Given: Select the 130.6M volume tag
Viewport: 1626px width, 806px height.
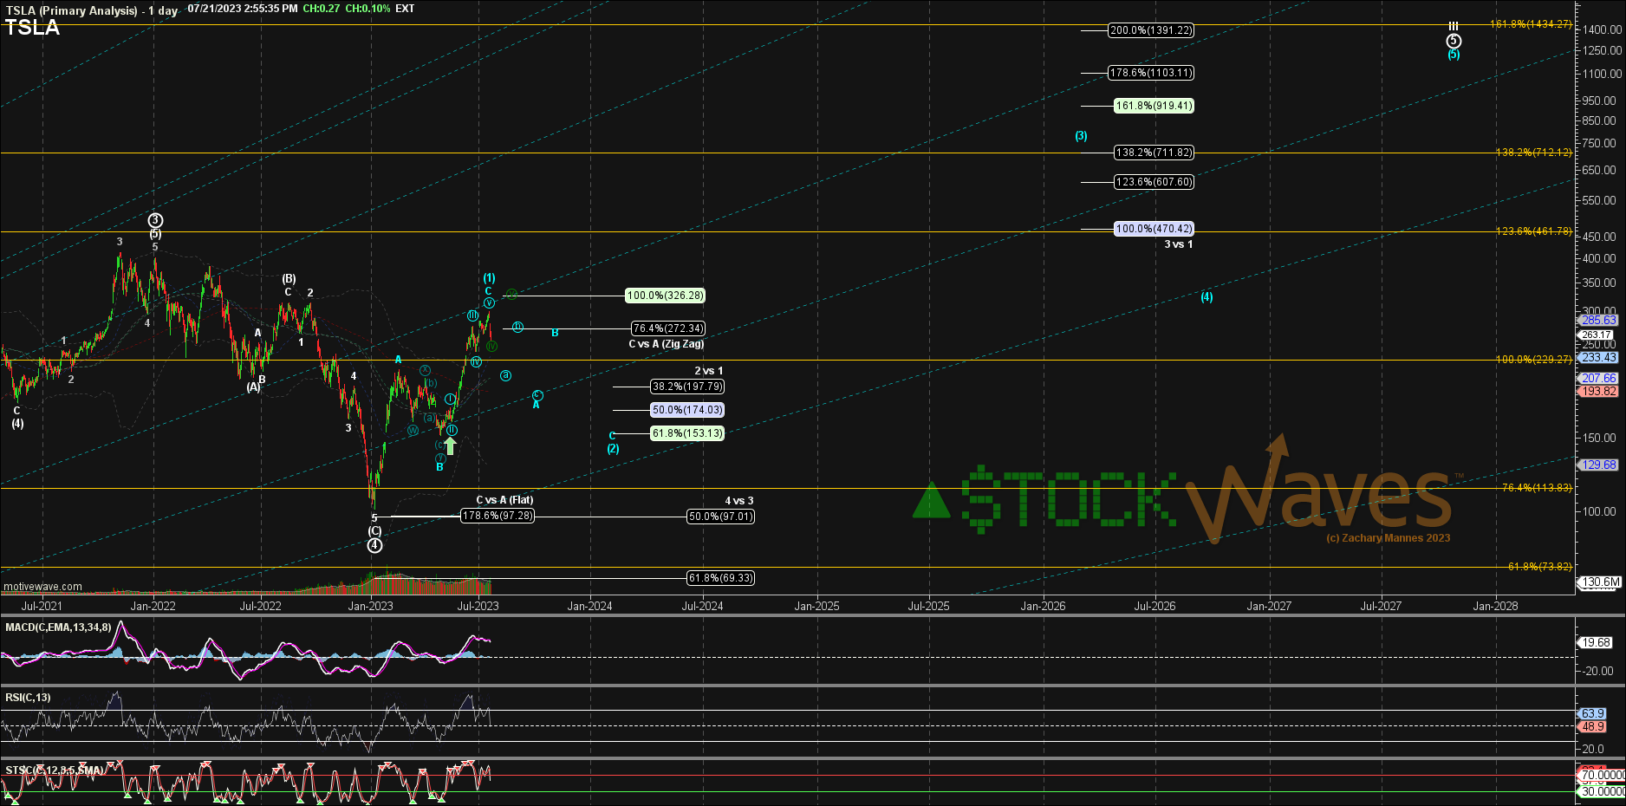Looking at the screenshot, I should (1600, 582).
